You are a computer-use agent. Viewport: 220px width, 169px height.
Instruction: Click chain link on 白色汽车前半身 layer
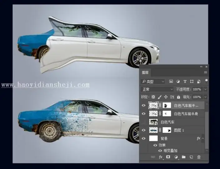(x=160, y=114)
